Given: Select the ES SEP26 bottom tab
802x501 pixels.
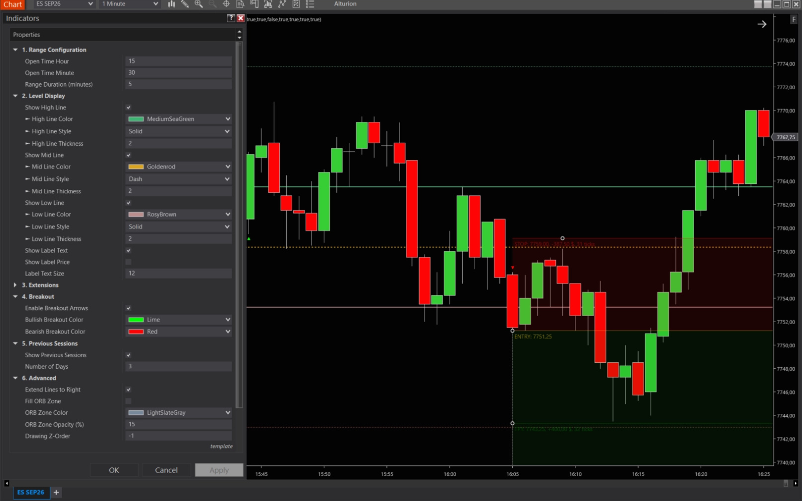Looking at the screenshot, I should (x=31, y=492).
